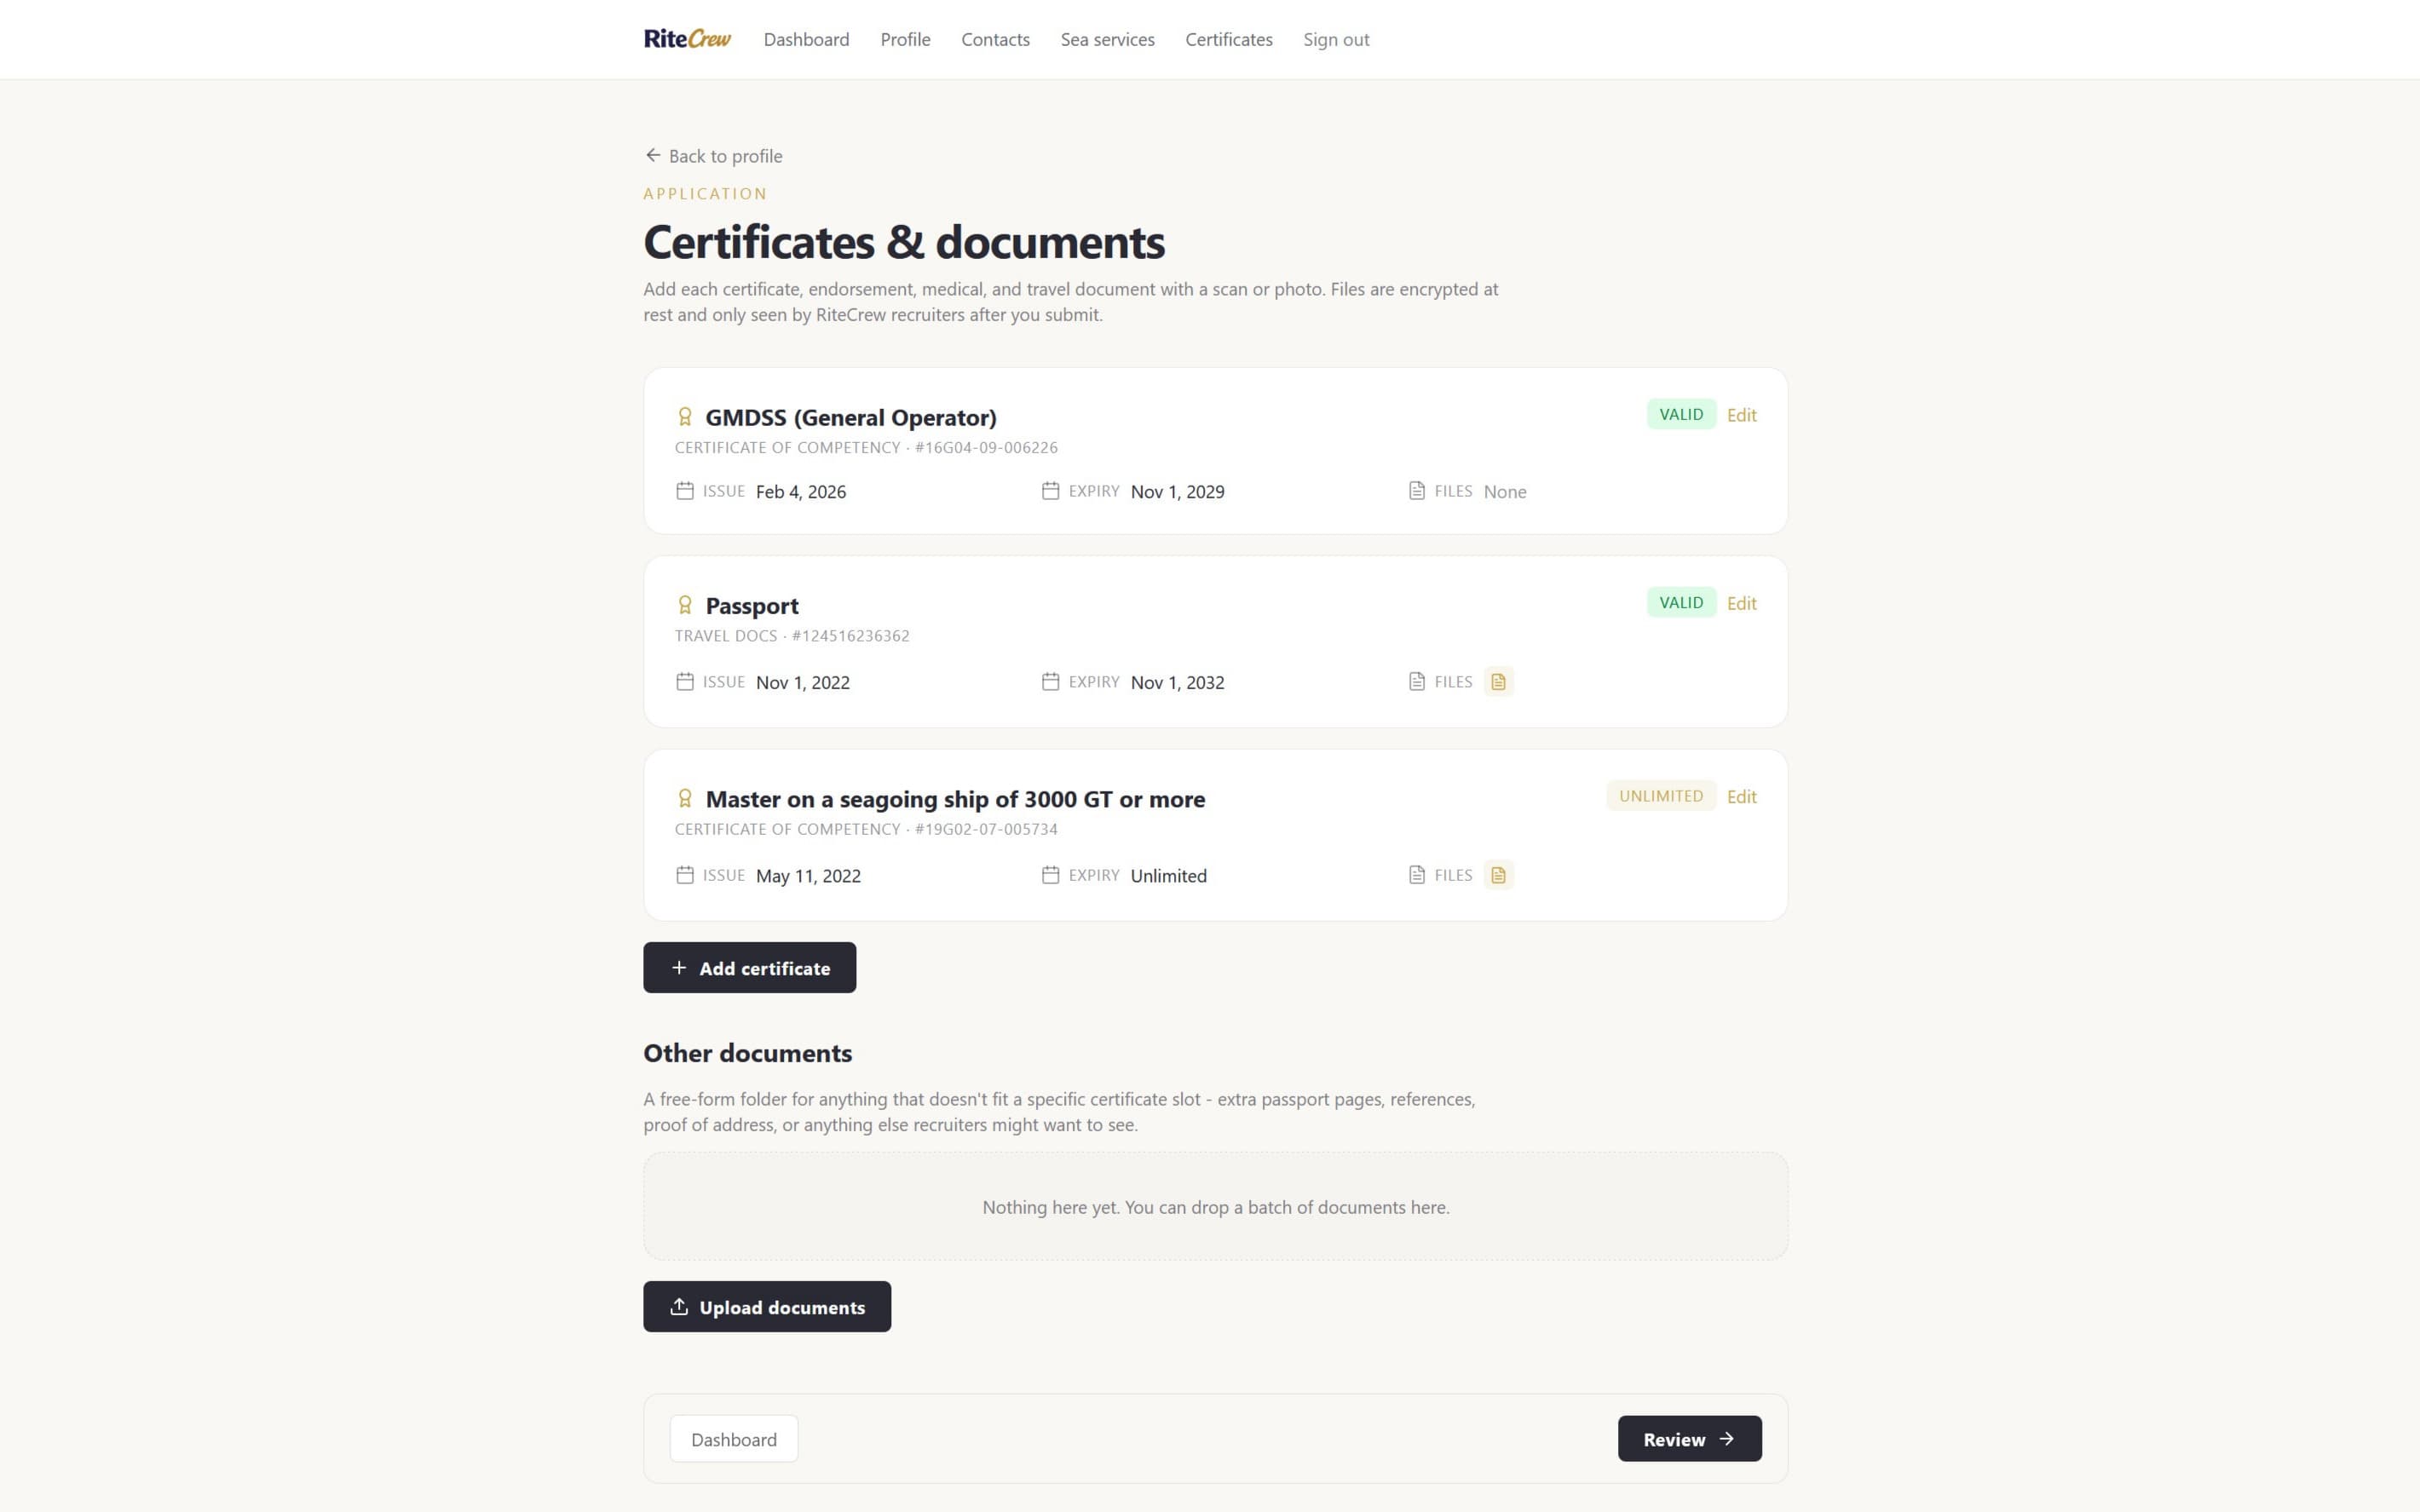
Task: Click the back arrow icon beside Back to profile
Action: coord(653,155)
